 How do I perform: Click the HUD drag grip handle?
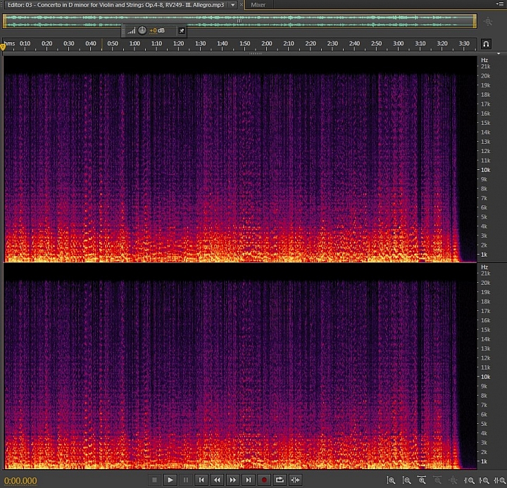tap(123, 30)
